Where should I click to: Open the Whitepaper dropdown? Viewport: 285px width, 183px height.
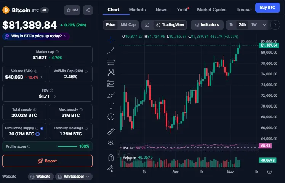74,177
